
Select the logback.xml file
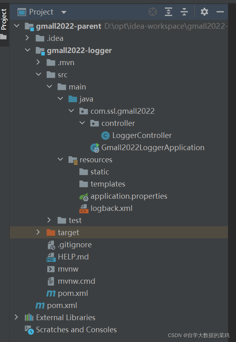point(112,208)
